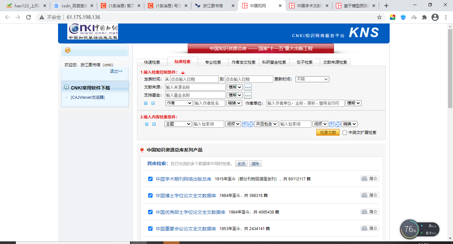Click the 检索文献 search button
Screen dimensions: 453x244
click(x=328, y=133)
